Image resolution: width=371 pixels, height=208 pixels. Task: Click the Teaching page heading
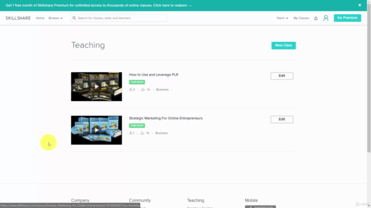pyautogui.click(x=88, y=45)
